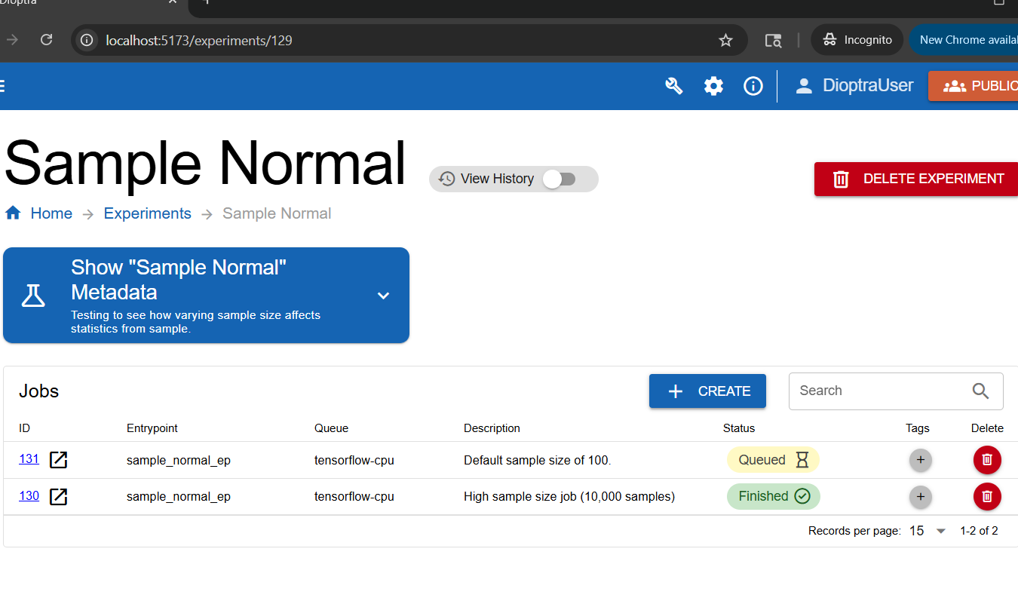This screenshot has width=1018, height=607.
Task: Add a tag to job 131
Action: 920,459
